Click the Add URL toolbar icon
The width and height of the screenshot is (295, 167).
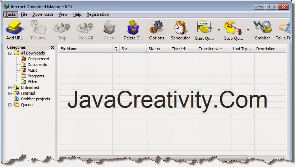pos(14,28)
